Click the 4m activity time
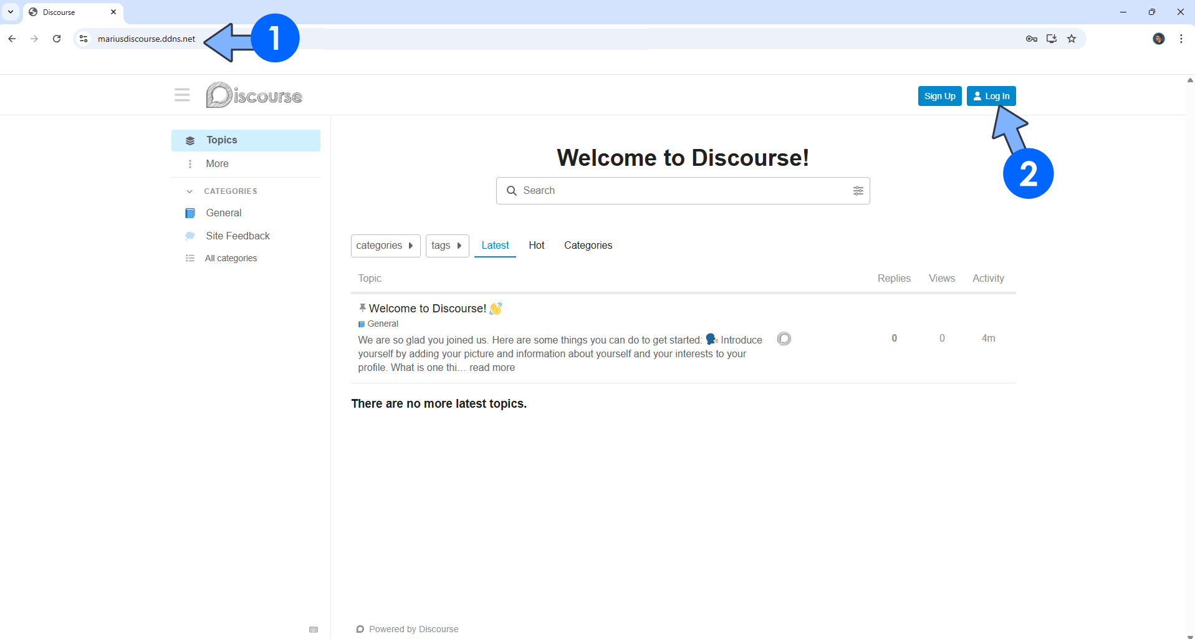This screenshot has width=1195, height=639. tap(989, 339)
